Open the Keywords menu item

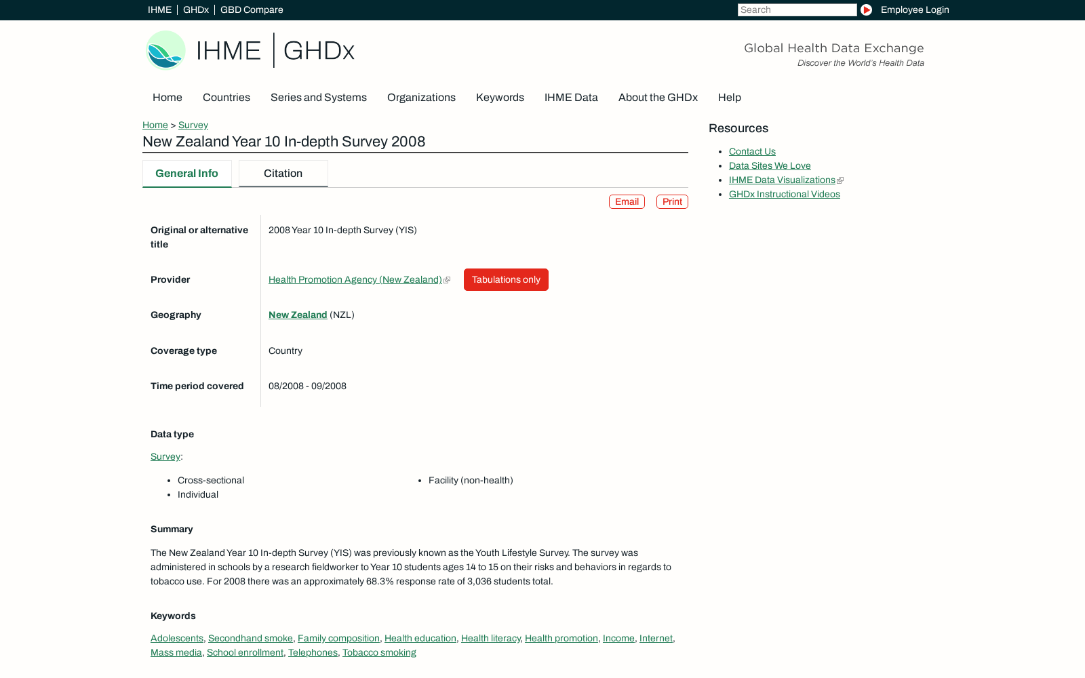pos(500,98)
